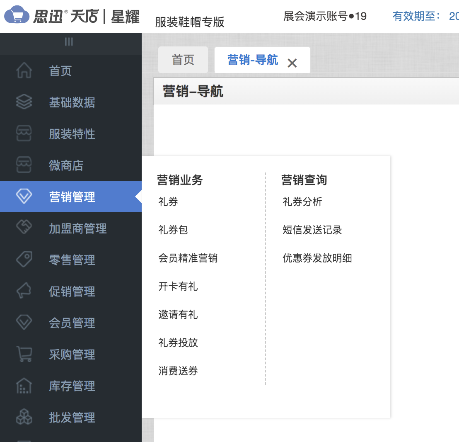
Task: Click the 库存管理 warehouse icon
Action: pyautogui.click(x=24, y=386)
